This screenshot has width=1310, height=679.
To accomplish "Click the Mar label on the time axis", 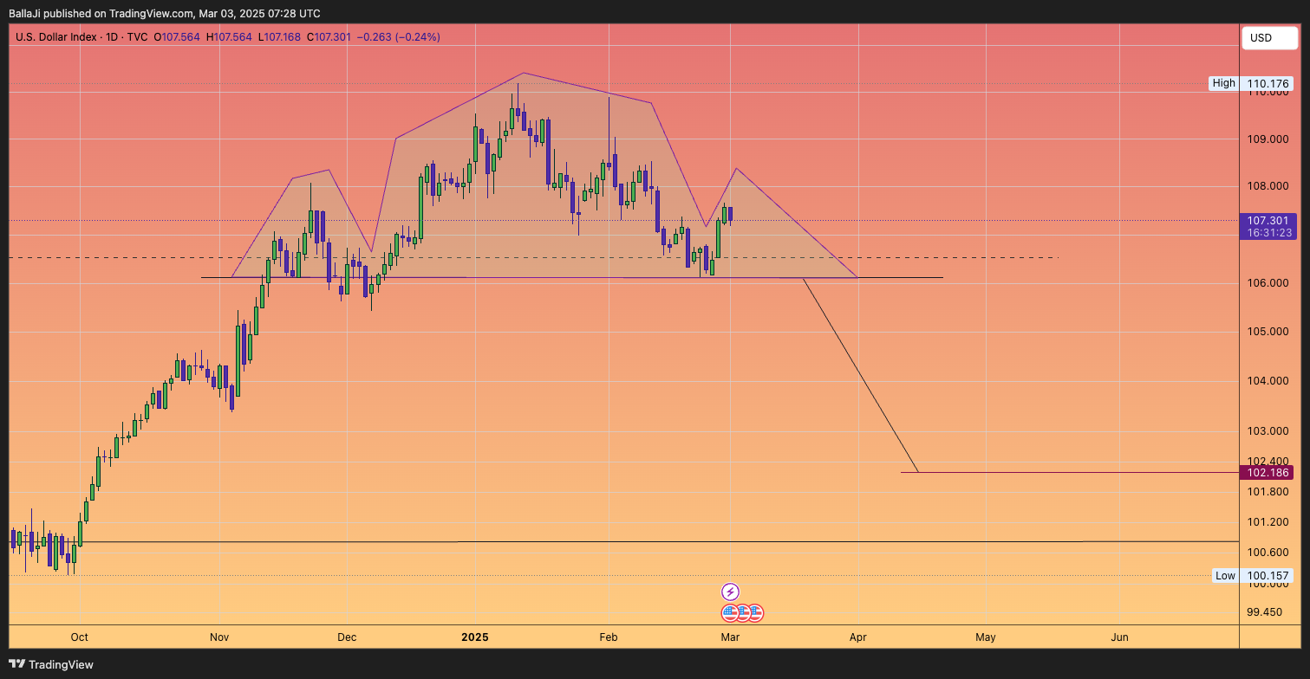I will coord(730,637).
